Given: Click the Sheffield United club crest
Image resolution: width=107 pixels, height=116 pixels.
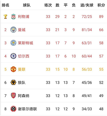Looking at the screenshot, I should (x=13, y=109).
